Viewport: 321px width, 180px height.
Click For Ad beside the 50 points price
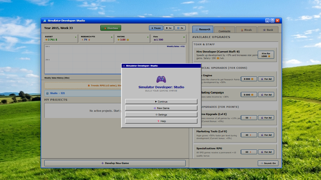[x=266, y=118]
